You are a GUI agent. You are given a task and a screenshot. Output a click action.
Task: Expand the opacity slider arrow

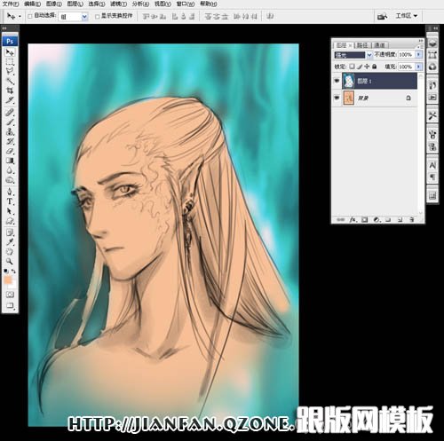click(x=418, y=54)
